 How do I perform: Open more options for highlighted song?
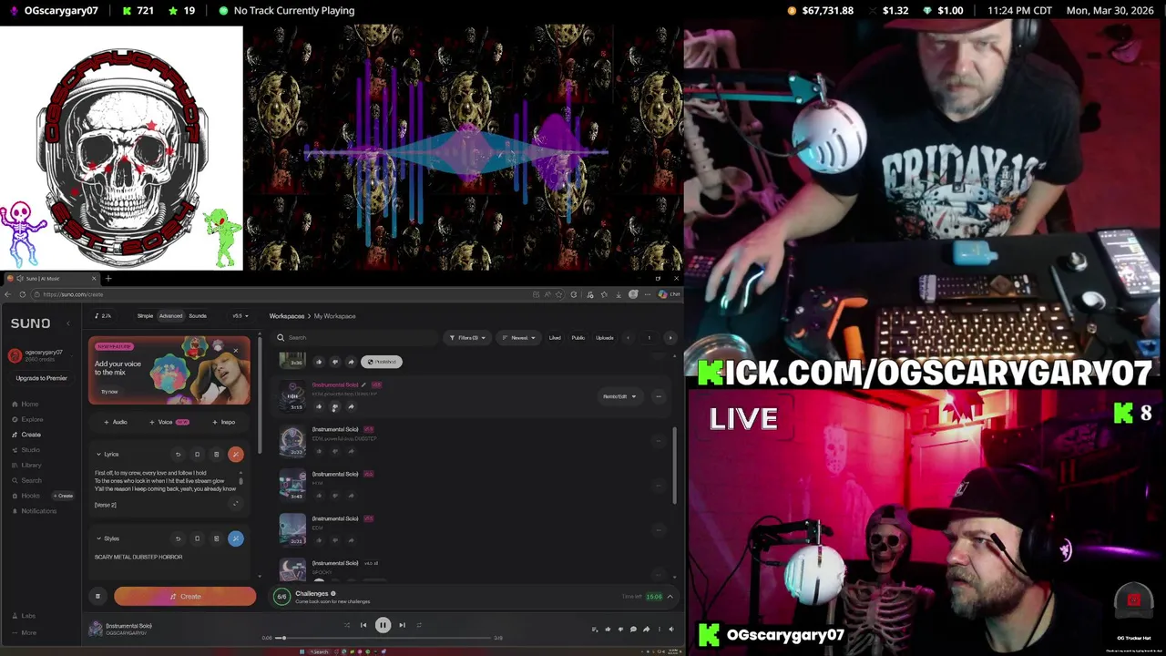[658, 396]
